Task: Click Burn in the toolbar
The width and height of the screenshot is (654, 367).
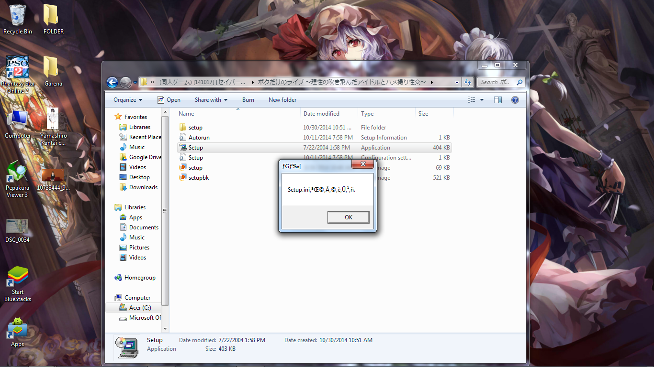Action: (248, 100)
